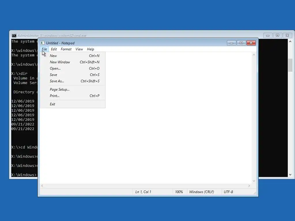Viewport: 295px width, 221px height.
Task: Click the Command Prompt title bar text
Action: click(52, 35)
